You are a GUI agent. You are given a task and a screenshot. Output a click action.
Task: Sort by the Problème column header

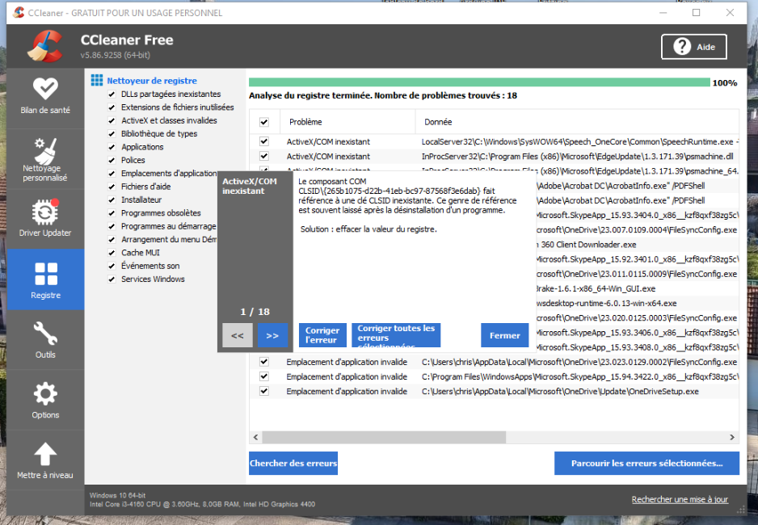[x=347, y=122]
